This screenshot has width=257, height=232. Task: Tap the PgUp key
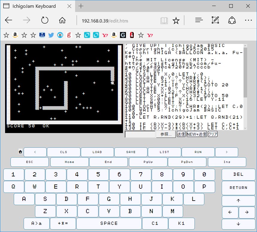click(x=148, y=162)
